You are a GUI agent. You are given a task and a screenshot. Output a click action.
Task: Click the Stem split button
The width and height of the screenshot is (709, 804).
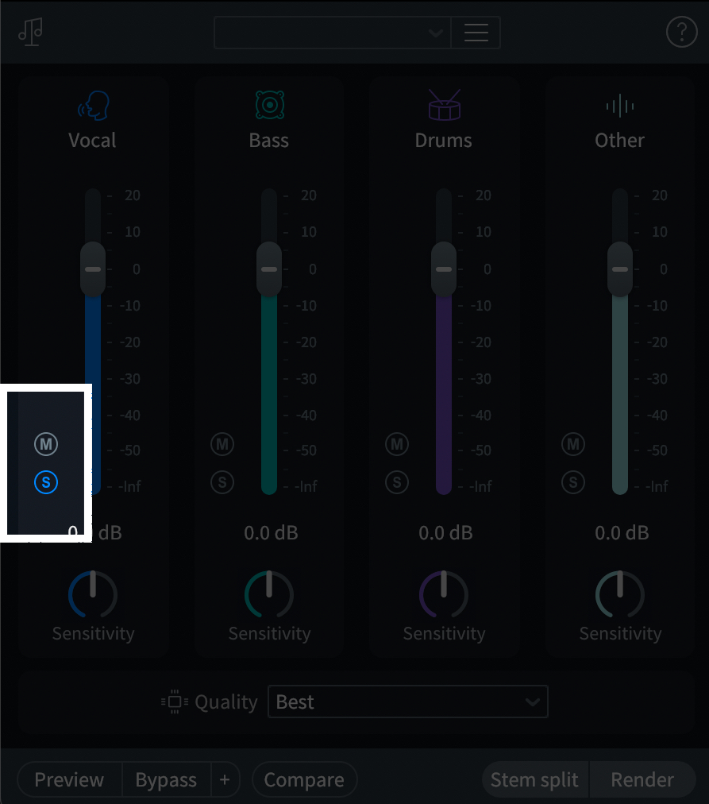pyautogui.click(x=535, y=780)
